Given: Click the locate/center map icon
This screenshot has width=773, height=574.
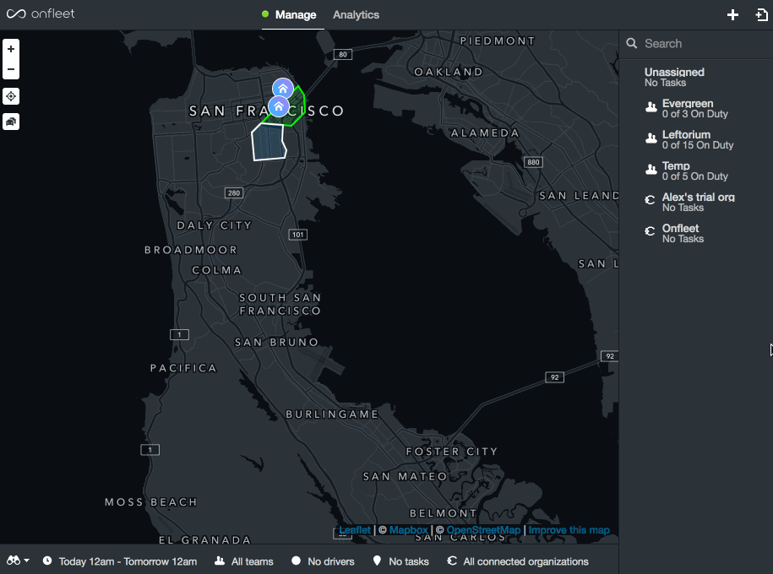Looking at the screenshot, I should click(x=11, y=96).
